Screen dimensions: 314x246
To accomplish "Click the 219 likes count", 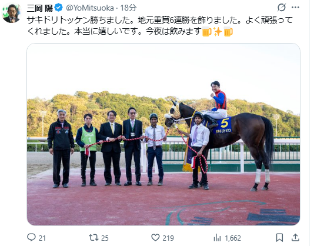I will 168,238.
